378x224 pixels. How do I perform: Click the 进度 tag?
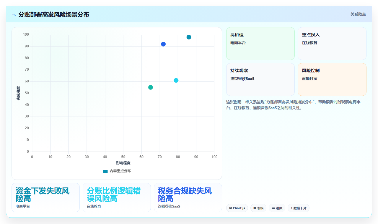pyautogui.click(x=277, y=208)
